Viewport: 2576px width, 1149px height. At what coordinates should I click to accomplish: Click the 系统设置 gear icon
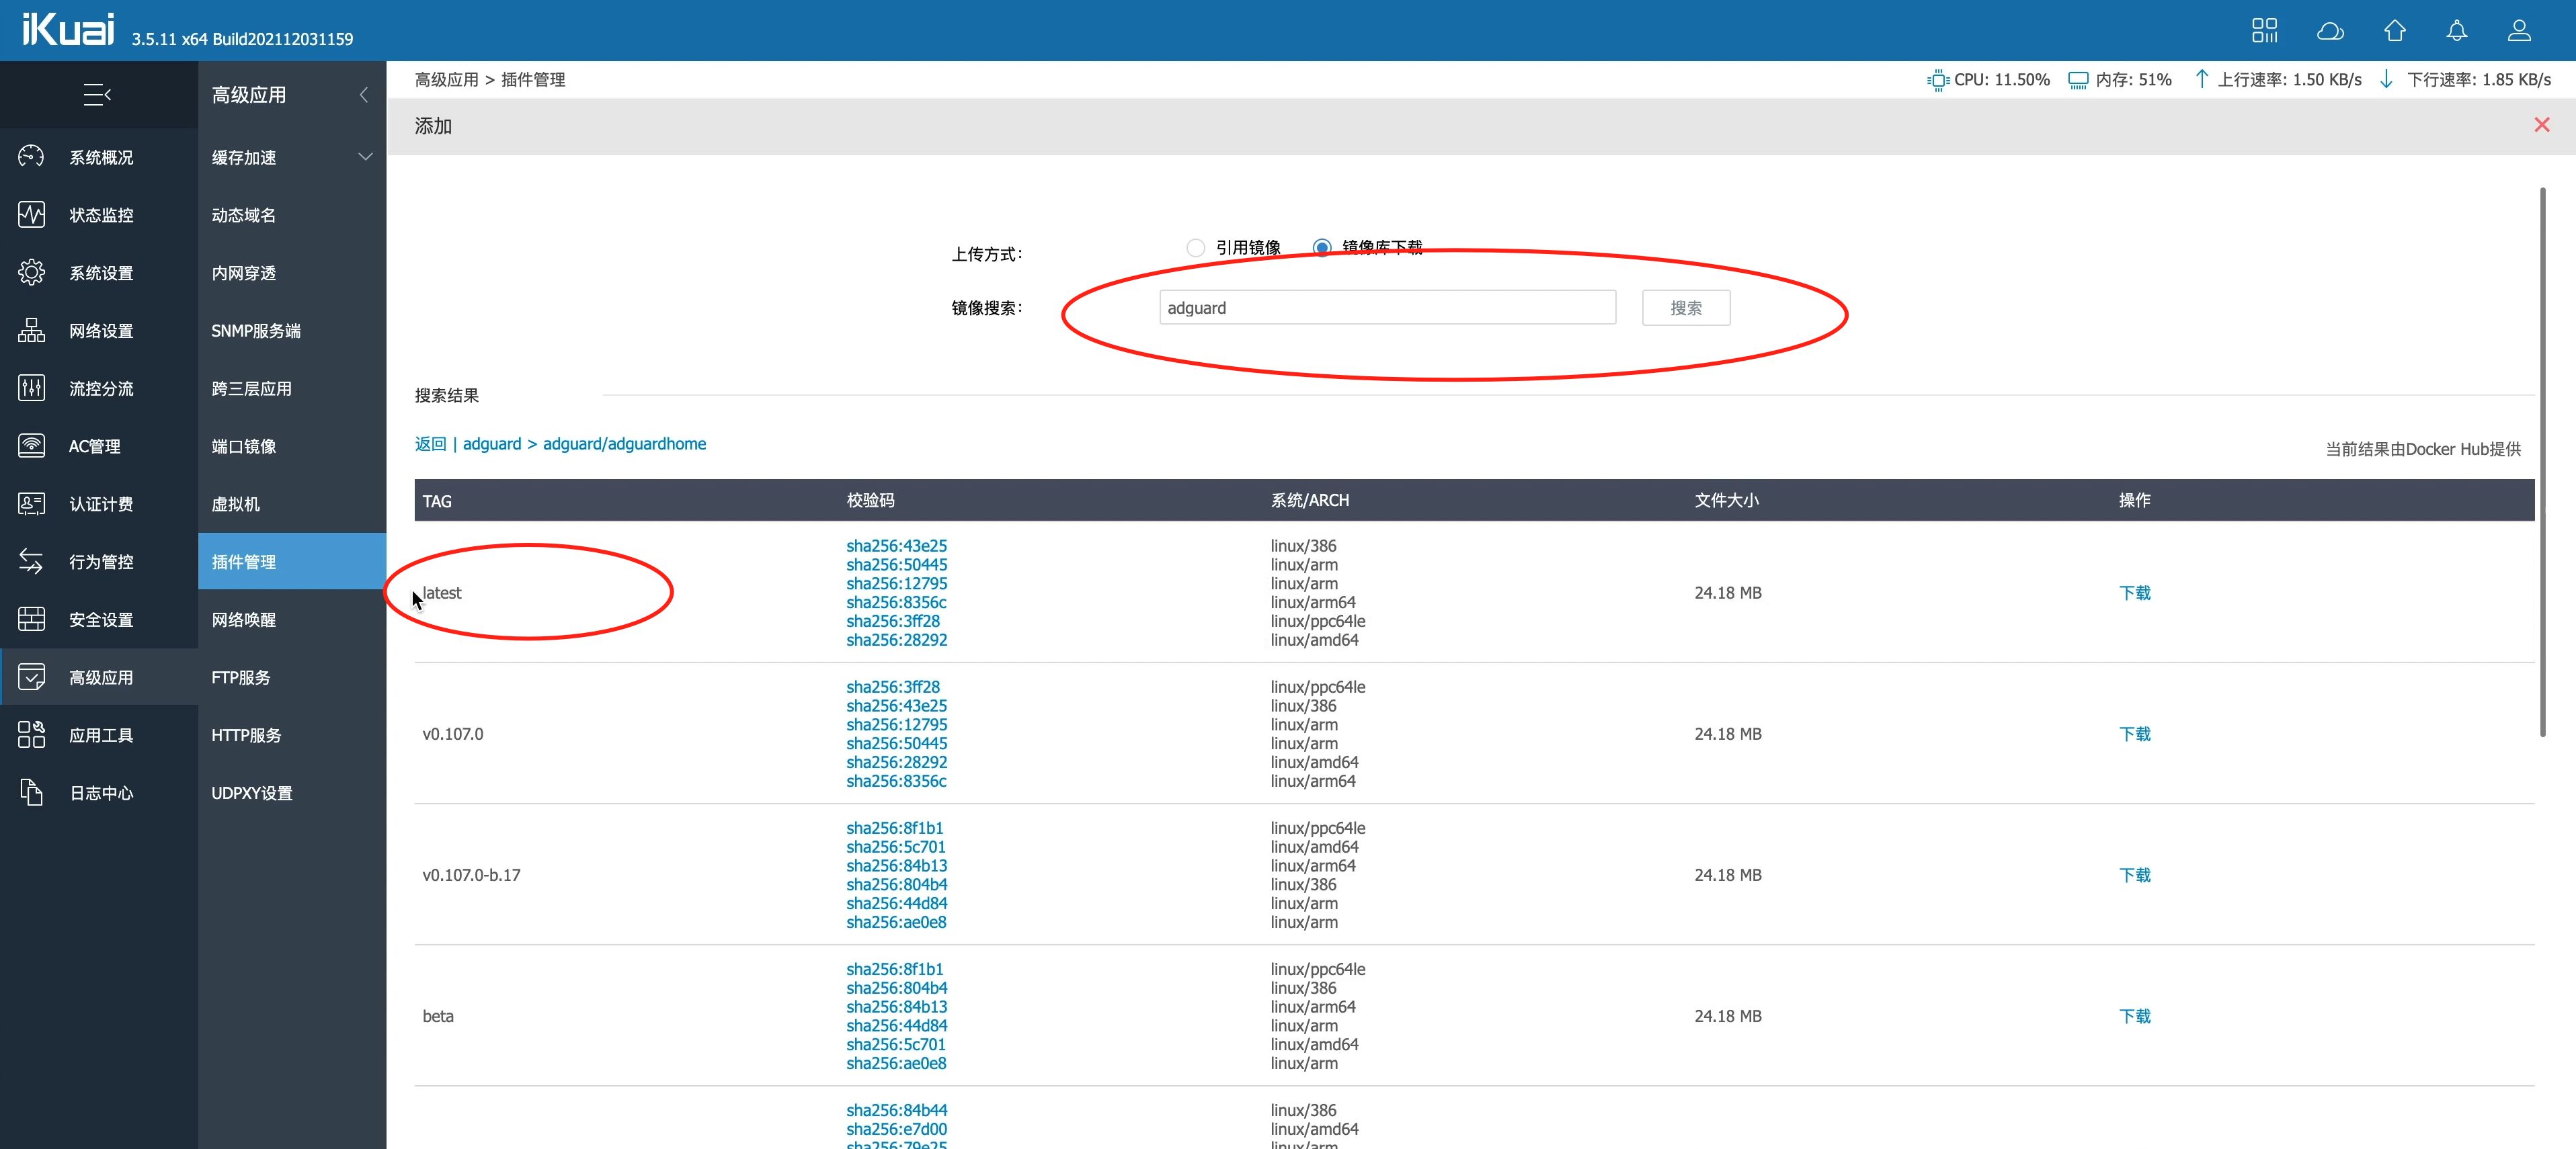tap(31, 273)
